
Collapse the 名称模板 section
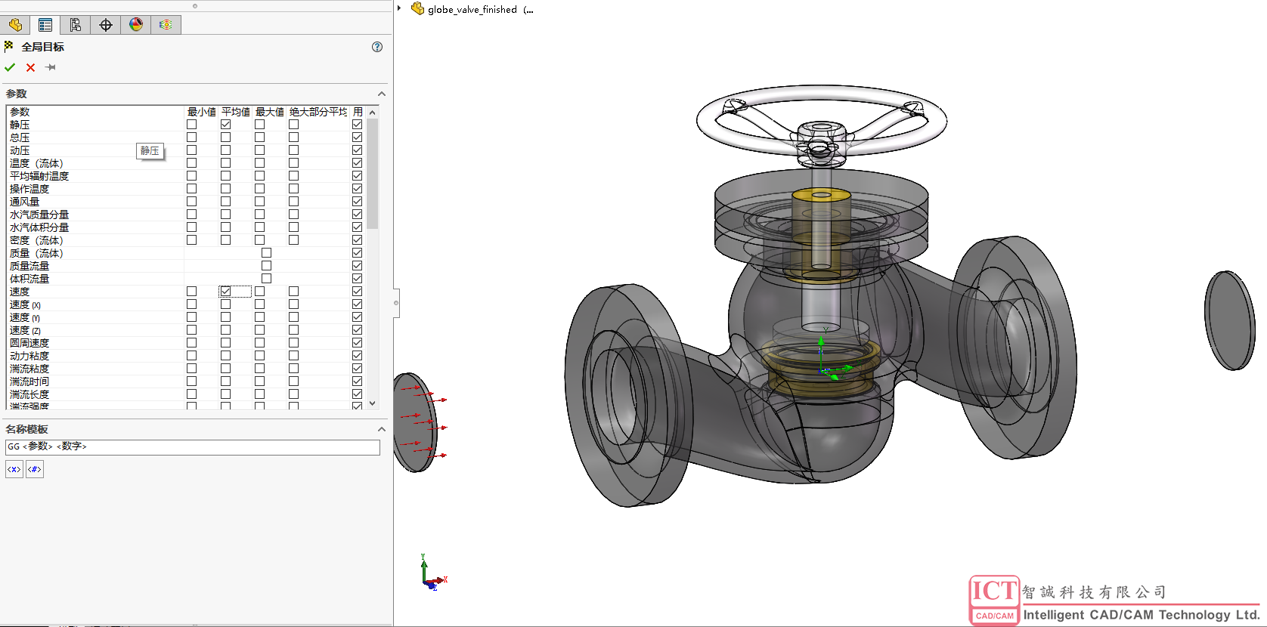coord(381,429)
